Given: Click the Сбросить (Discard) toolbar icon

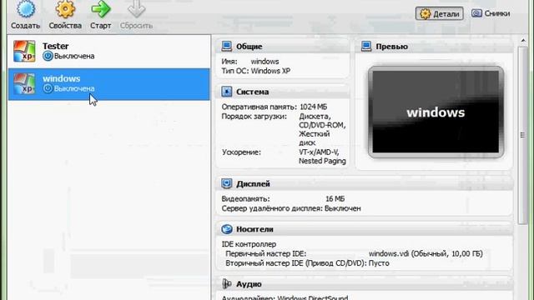Looking at the screenshot, I should 136,9.
